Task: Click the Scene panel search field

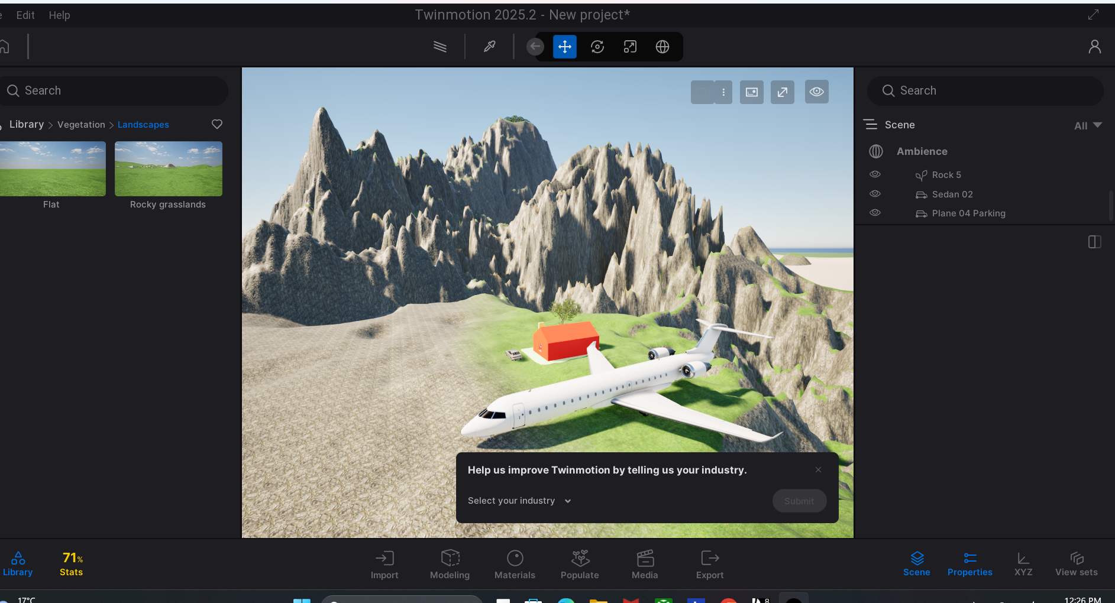Action: tap(985, 90)
